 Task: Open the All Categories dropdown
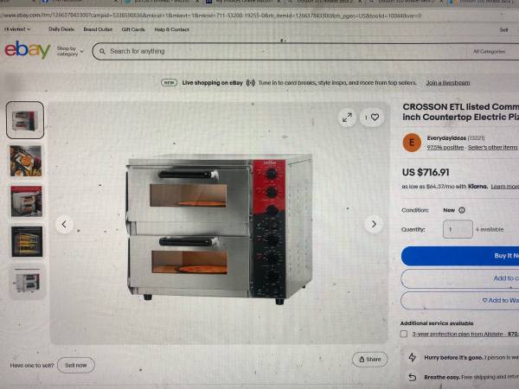click(490, 52)
